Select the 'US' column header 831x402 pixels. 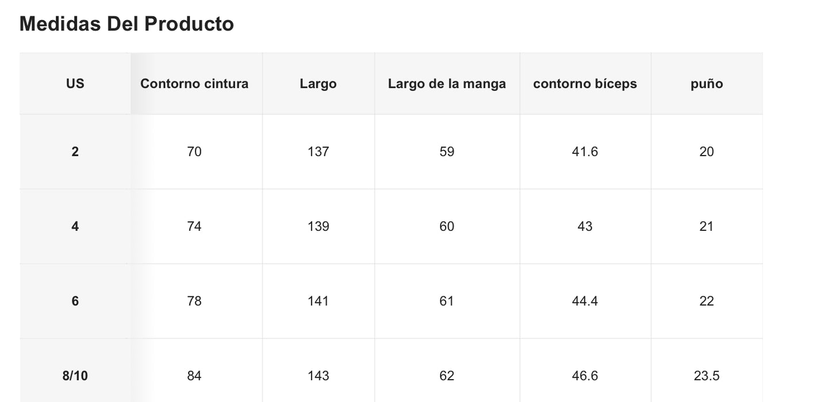point(75,84)
